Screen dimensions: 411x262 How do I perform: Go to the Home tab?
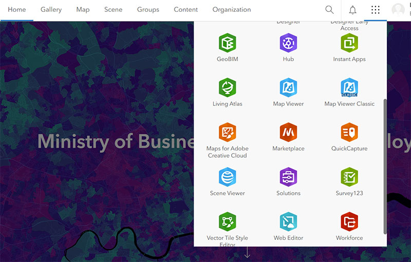[17, 10]
